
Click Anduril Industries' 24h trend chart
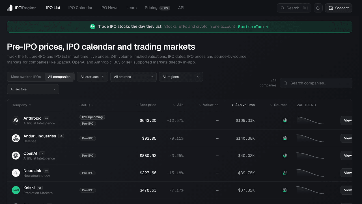click(310, 138)
